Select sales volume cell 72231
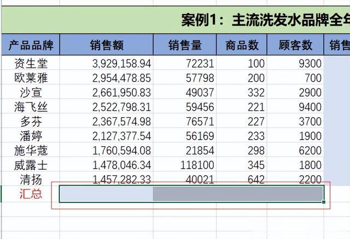 point(185,63)
